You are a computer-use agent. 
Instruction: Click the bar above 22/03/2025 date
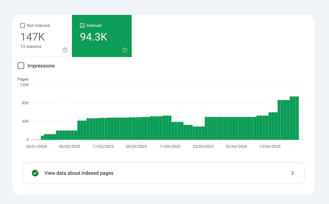203,133
